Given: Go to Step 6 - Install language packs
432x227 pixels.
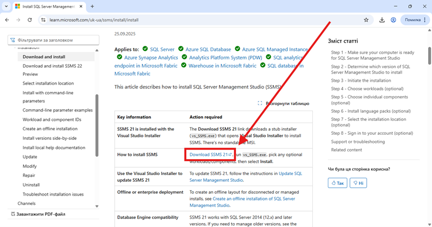Looking at the screenshot, I should (371, 111).
